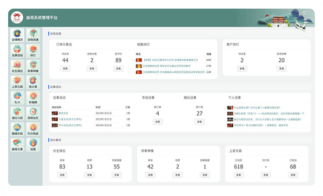Image resolution: width=323 pixels, height=196 pixels.
Task: Click the top-ranked product thumbnail
Action: coord(139,60)
